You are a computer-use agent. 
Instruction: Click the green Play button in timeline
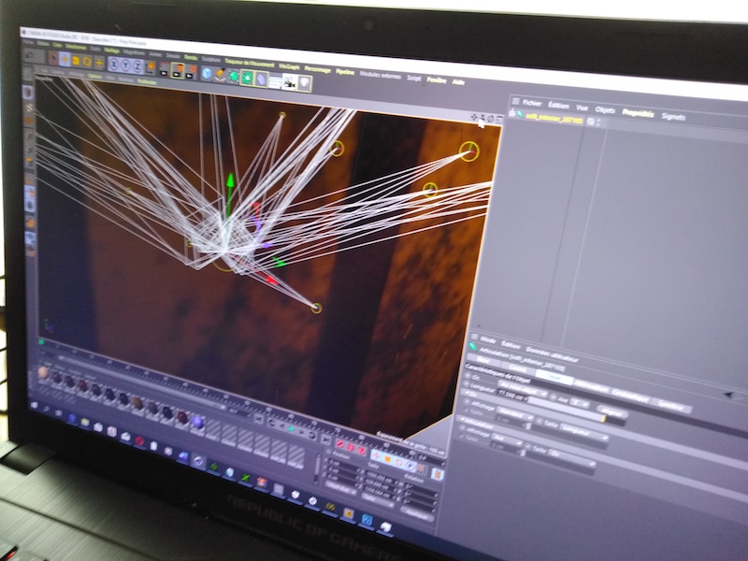click(x=291, y=429)
